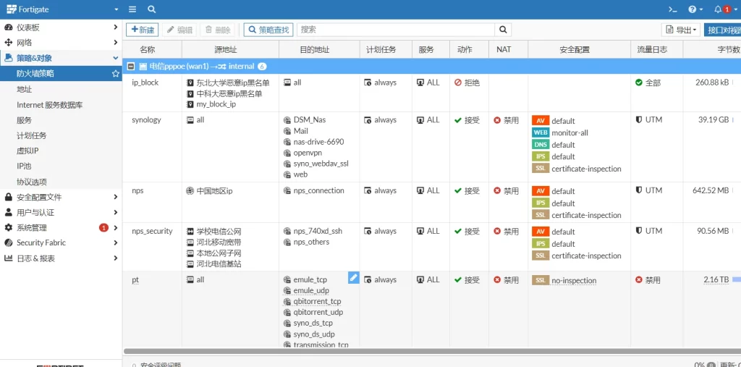Click the 接口对视图 button
The image size is (741, 367).
(723, 30)
